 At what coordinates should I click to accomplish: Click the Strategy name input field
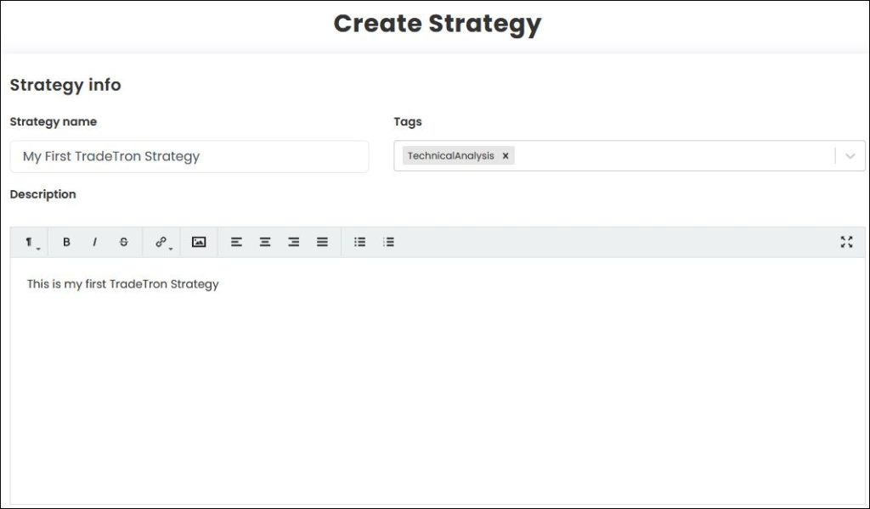pos(189,157)
